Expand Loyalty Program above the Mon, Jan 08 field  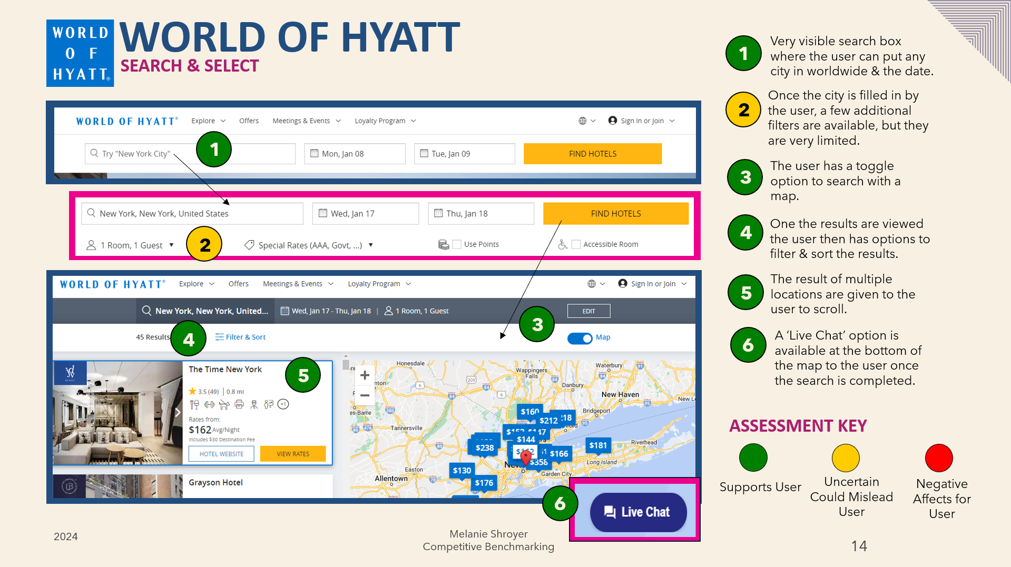385,121
